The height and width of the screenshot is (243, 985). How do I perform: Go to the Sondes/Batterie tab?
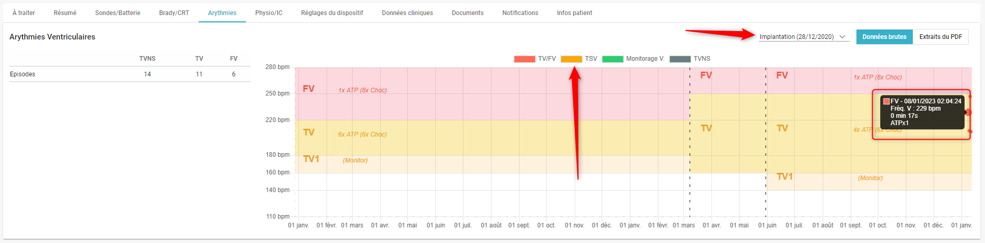coord(118,13)
